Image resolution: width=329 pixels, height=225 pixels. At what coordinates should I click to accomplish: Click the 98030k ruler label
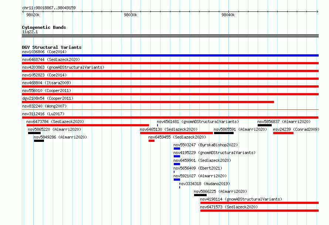pyautogui.click(x=130, y=15)
